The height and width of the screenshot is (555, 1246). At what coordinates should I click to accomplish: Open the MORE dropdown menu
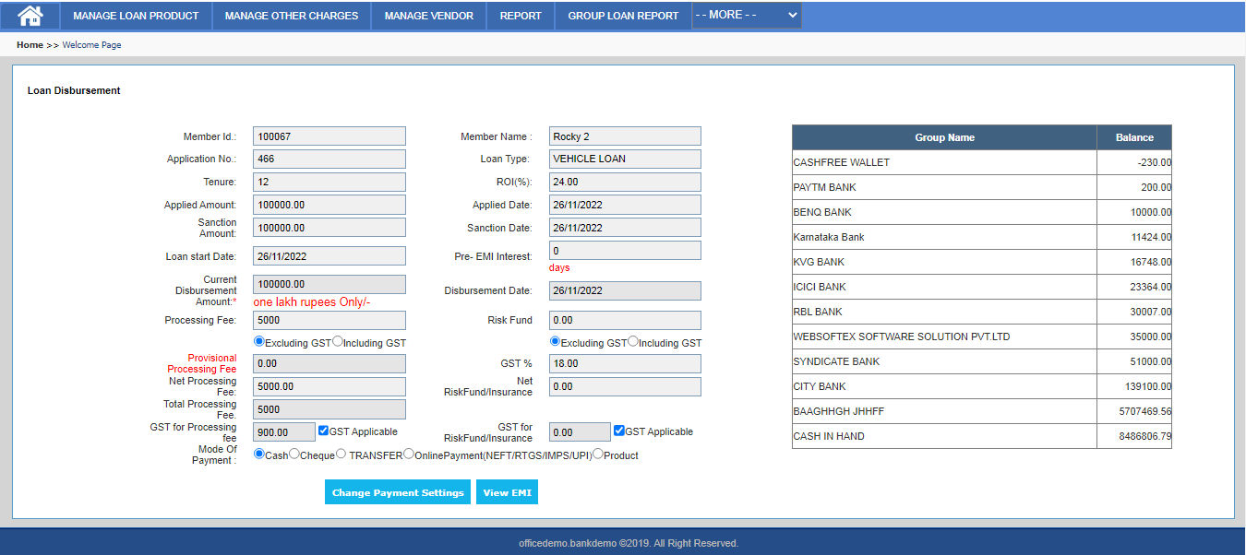746,16
